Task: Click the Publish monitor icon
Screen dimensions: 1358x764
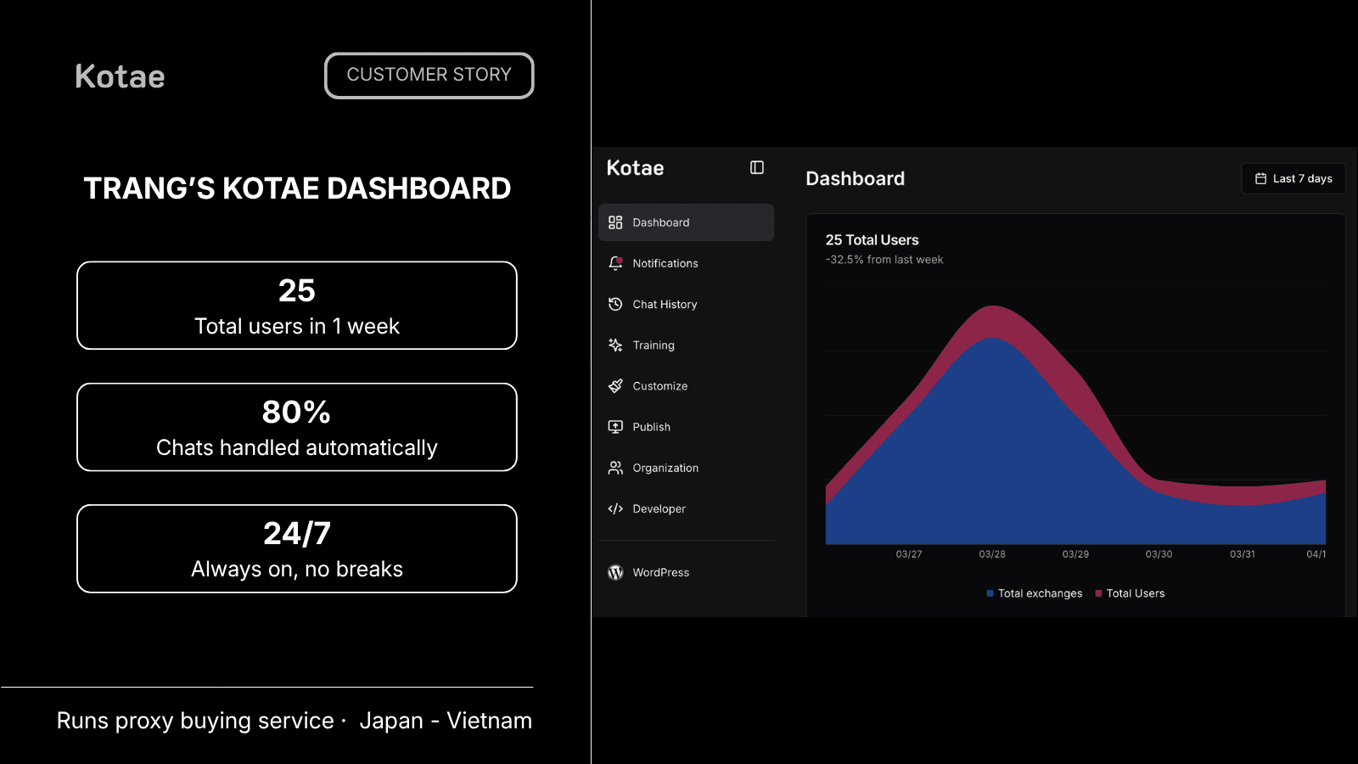Action: (614, 426)
